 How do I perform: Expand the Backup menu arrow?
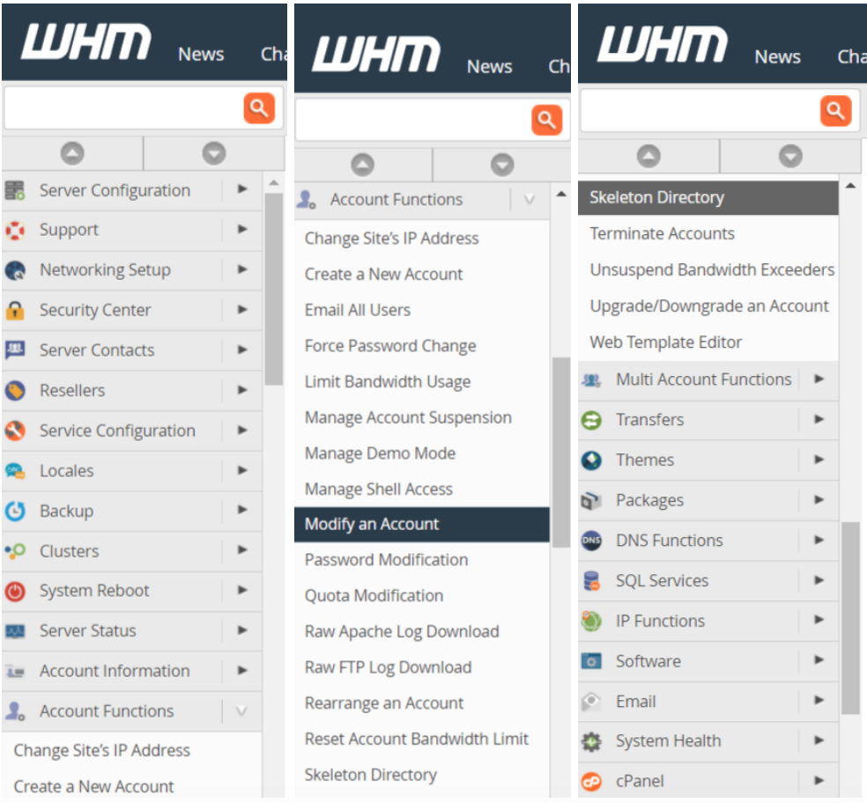coord(242,510)
